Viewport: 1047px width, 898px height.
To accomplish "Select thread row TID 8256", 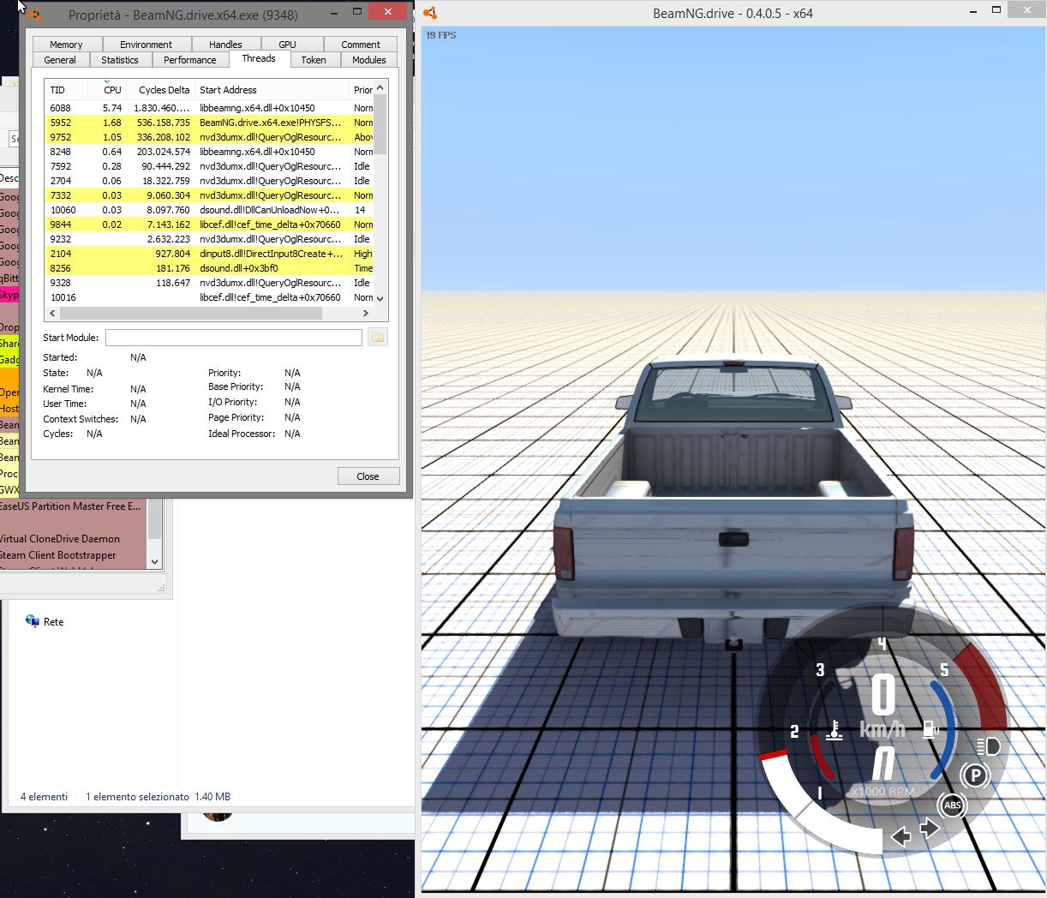I will [210, 268].
